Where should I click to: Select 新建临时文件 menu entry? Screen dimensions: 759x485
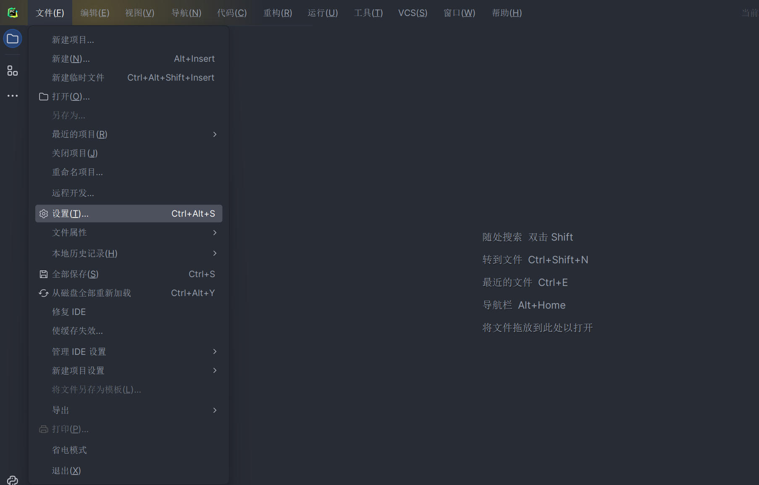click(129, 78)
